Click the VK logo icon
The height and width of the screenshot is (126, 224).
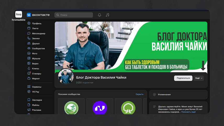click(x=29, y=15)
